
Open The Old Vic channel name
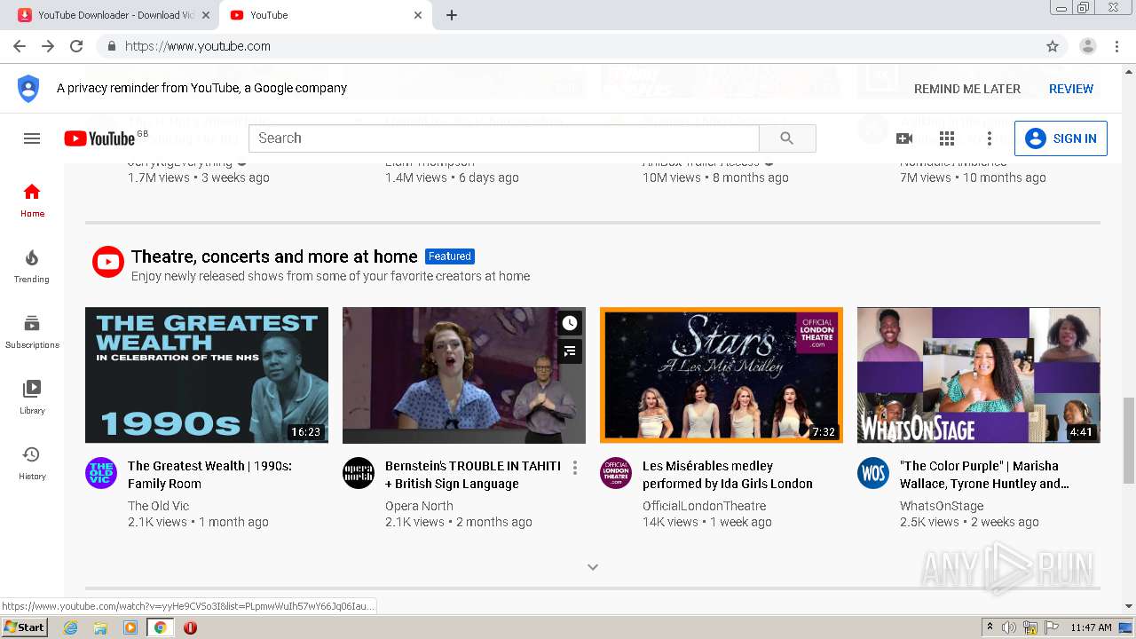pos(158,506)
